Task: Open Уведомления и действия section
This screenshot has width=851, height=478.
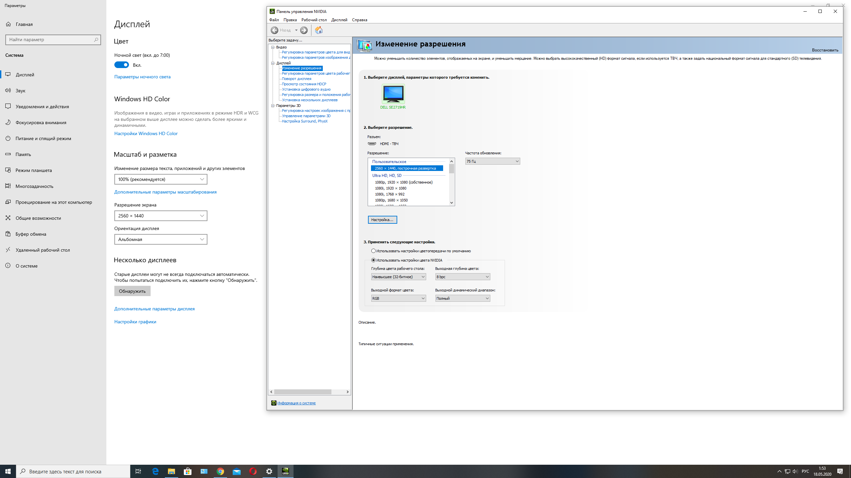Action: 53,107
